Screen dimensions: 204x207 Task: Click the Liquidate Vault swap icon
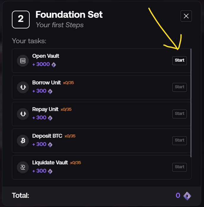pyautogui.click(x=23, y=167)
